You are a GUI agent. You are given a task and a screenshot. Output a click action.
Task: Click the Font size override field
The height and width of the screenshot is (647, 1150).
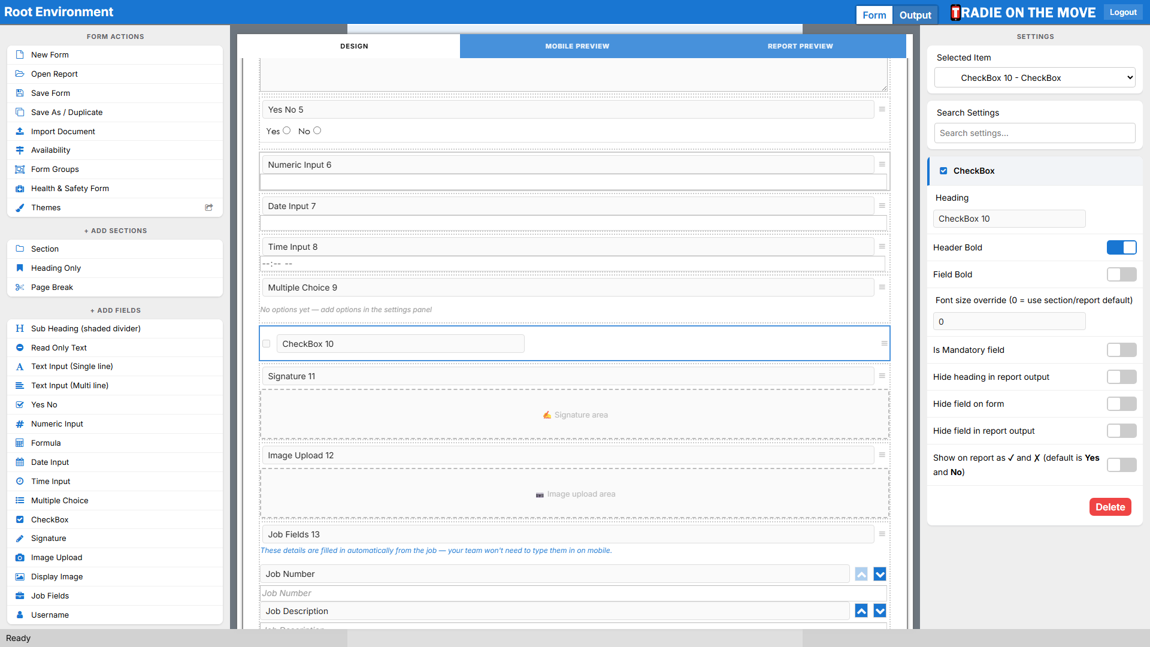(1009, 322)
